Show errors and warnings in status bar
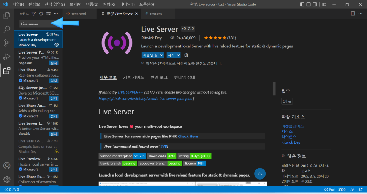Image resolution: width=367 pixels, height=194 pixels. (x=12, y=189)
